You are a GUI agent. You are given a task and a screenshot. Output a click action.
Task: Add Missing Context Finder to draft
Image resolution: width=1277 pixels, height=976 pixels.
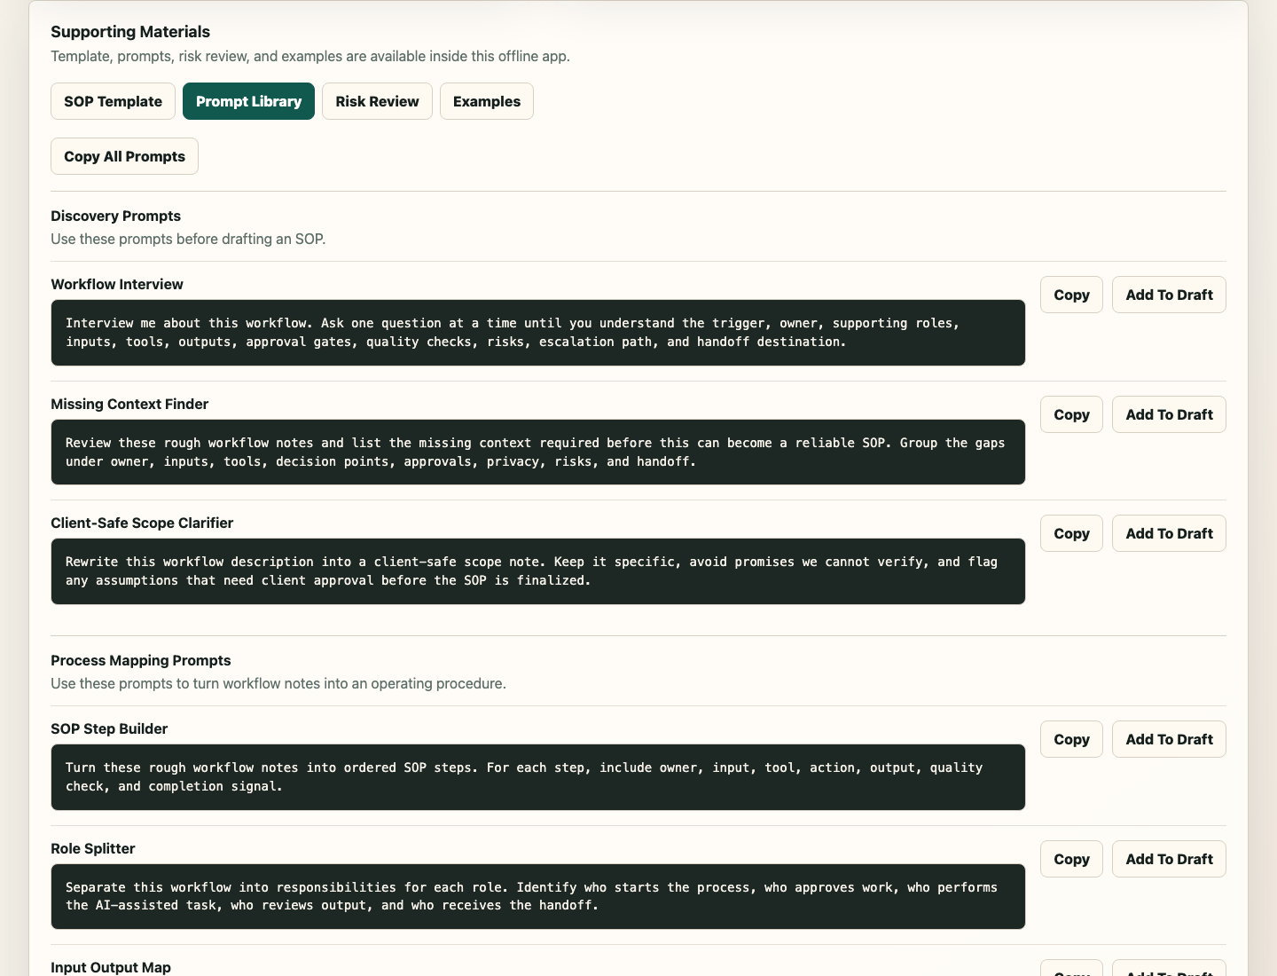coord(1169,414)
